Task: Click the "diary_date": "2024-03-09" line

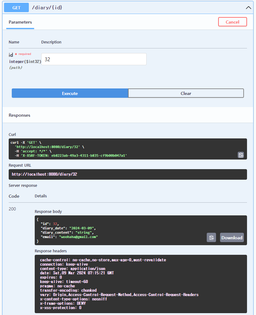Action: click(68, 228)
